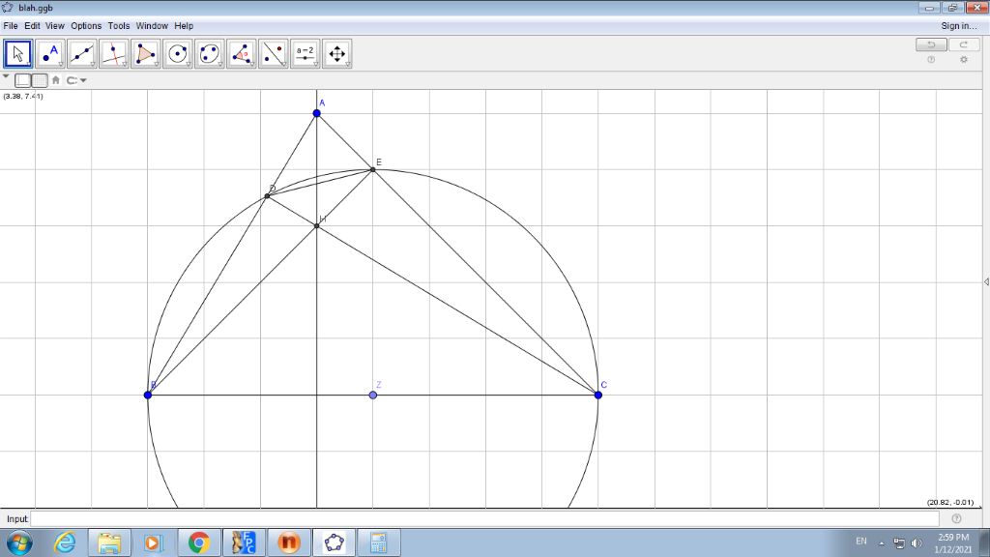Image resolution: width=990 pixels, height=557 pixels.
Task: Open Internet Explorer from taskbar
Action: pos(65,542)
